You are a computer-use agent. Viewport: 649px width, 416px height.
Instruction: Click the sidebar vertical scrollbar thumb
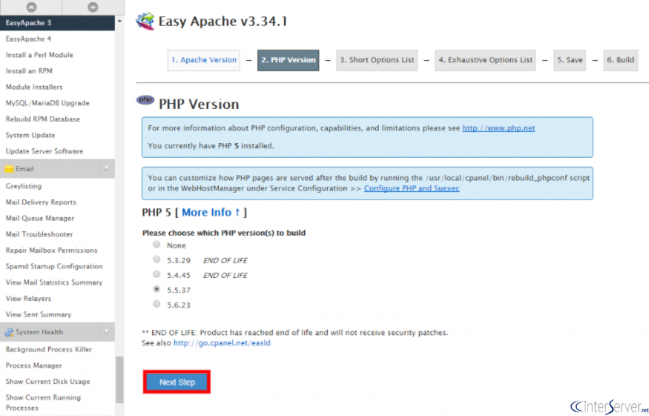tap(120, 380)
